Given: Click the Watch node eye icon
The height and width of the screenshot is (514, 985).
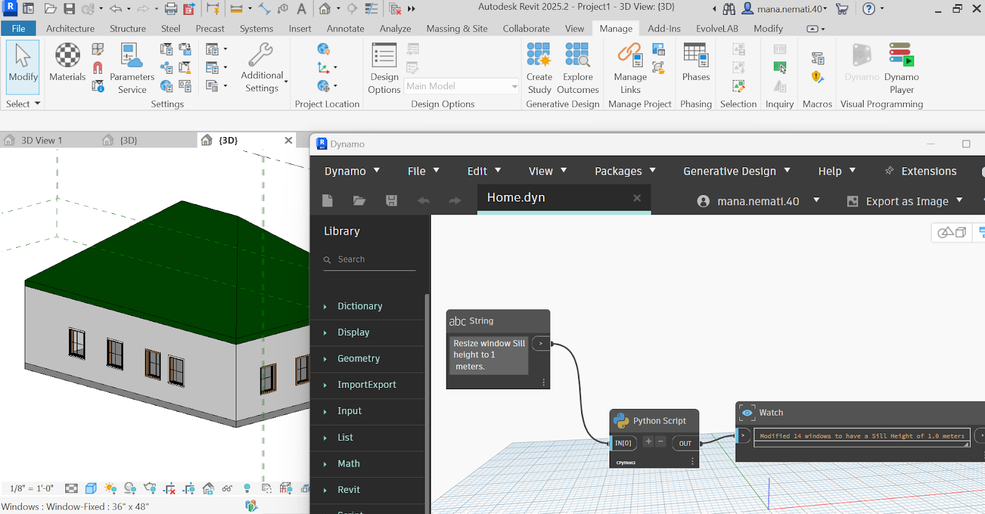Looking at the screenshot, I should pos(747,413).
